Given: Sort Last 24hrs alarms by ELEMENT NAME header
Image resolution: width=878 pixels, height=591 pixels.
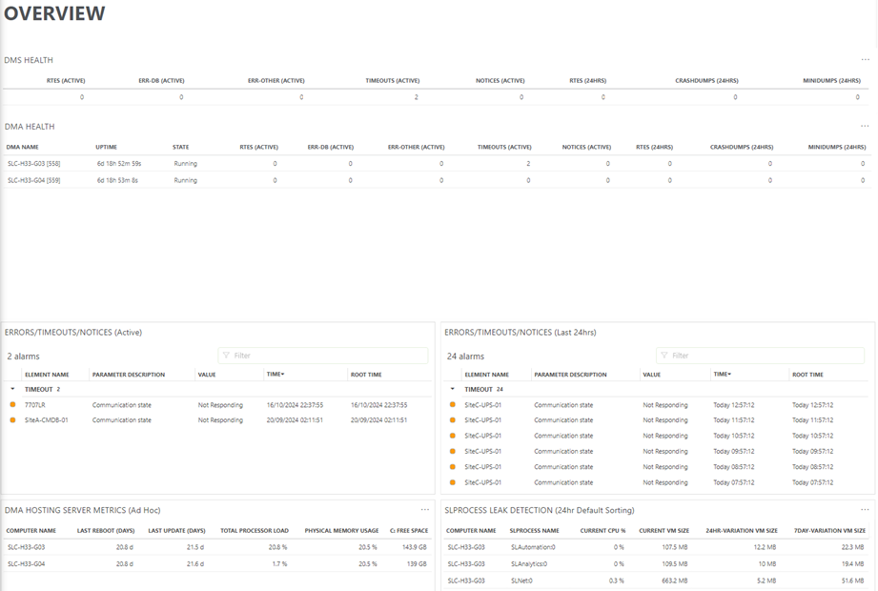Looking at the screenshot, I should coord(486,375).
